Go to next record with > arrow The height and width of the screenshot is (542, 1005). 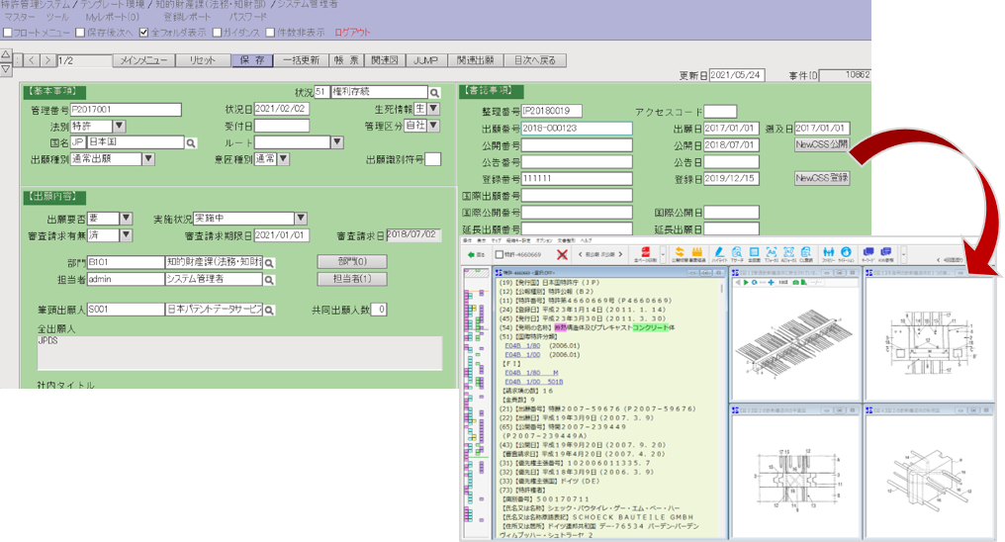tap(48, 60)
